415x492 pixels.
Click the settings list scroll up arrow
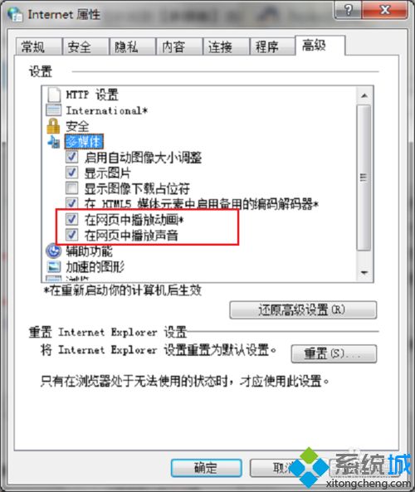[364, 95]
